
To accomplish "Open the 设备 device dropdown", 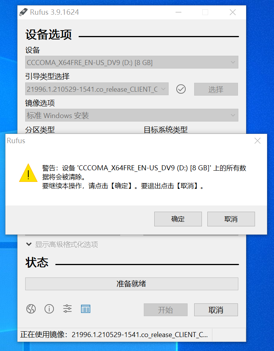I will pyautogui.click(x=132, y=62).
